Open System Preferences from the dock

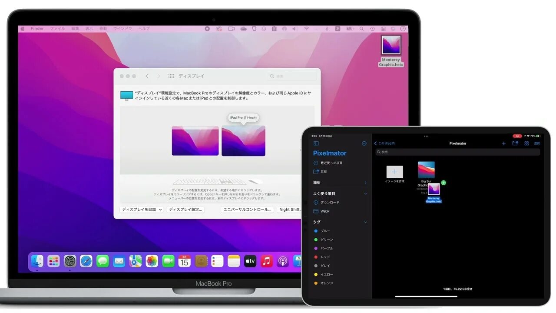[x=70, y=261]
